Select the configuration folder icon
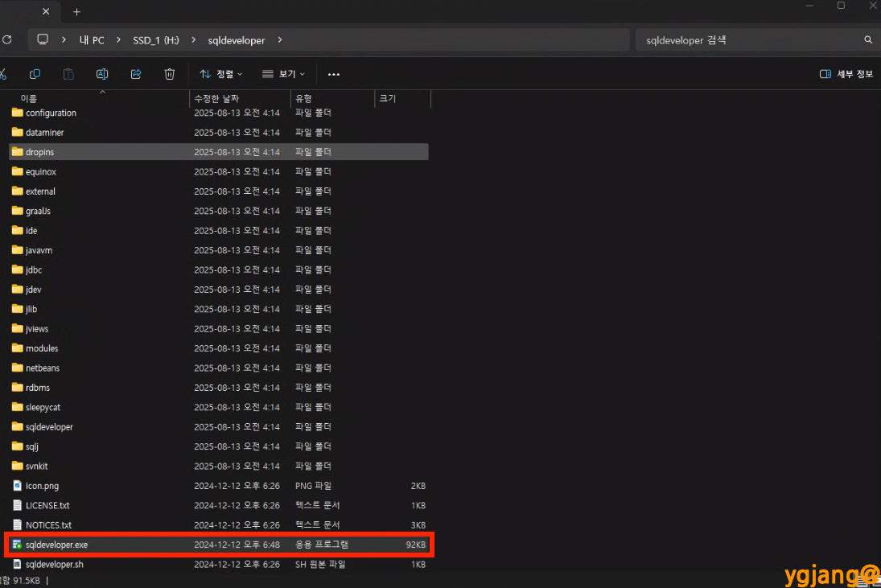This screenshot has height=588, width=881. pyautogui.click(x=18, y=113)
